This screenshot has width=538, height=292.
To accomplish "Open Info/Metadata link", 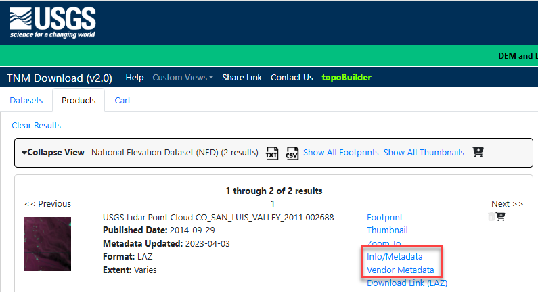I will [x=395, y=256].
